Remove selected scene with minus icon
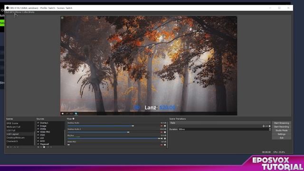Screen dimensions: 304x171 (11, 147)
